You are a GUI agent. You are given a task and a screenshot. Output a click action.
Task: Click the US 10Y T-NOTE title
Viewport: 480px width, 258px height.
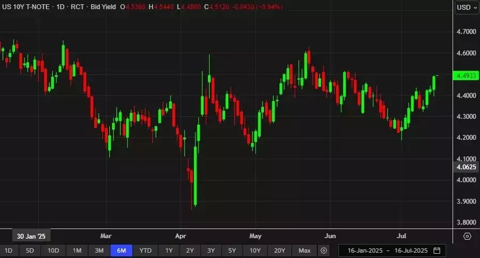coord(26,7)
